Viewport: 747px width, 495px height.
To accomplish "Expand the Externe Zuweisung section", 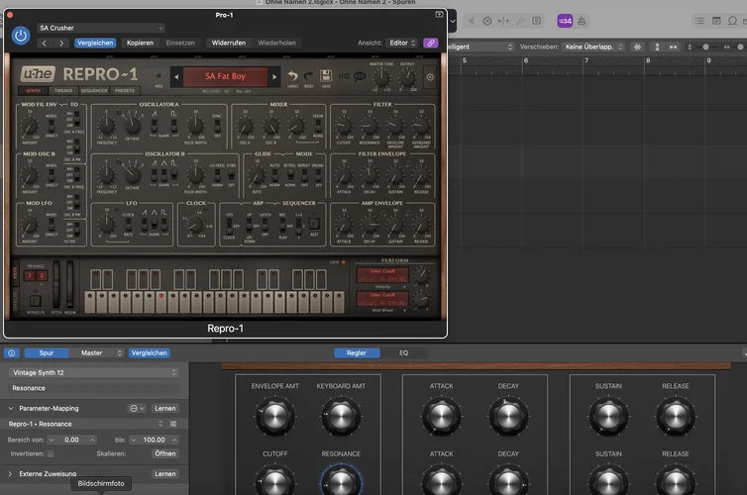I will coord(11,474).
